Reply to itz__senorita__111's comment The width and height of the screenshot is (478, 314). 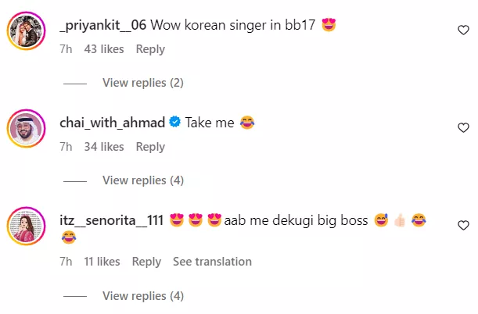pyautogui.click(x=146, y=262)
